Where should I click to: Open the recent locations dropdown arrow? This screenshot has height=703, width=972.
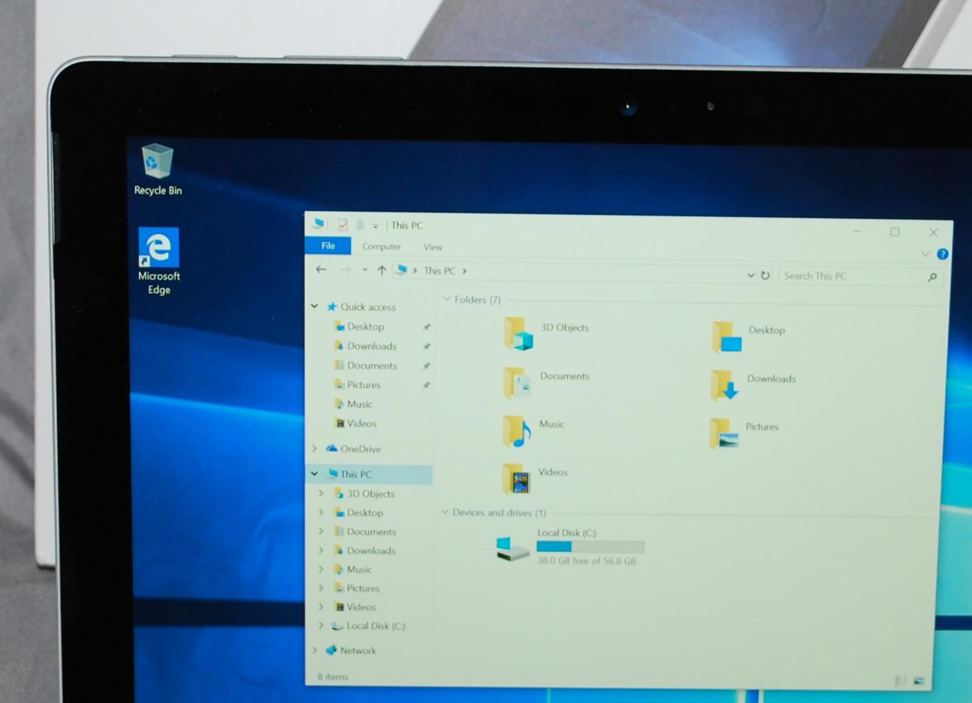(x=364, y=270)
